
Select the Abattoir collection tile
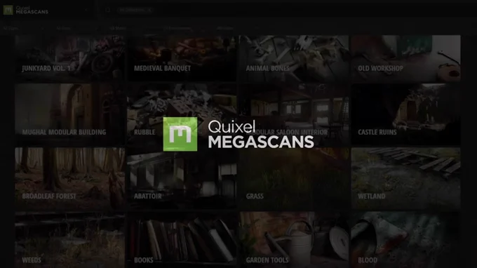tap(182, 179)
